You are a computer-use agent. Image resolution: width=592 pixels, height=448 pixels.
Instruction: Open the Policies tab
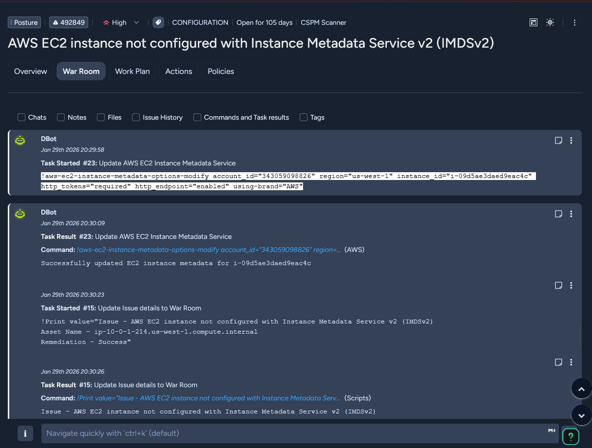(221, 71)
